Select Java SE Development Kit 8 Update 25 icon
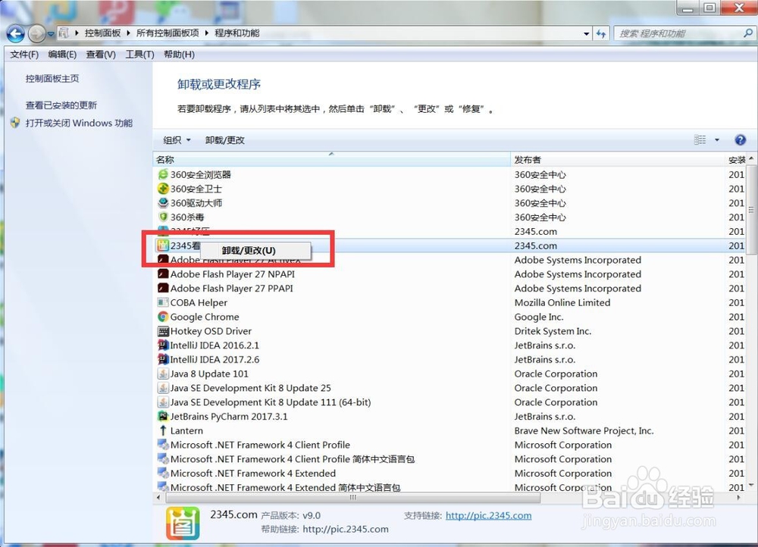The width and height of the screenshot is (758, 547). click(163, 388)
